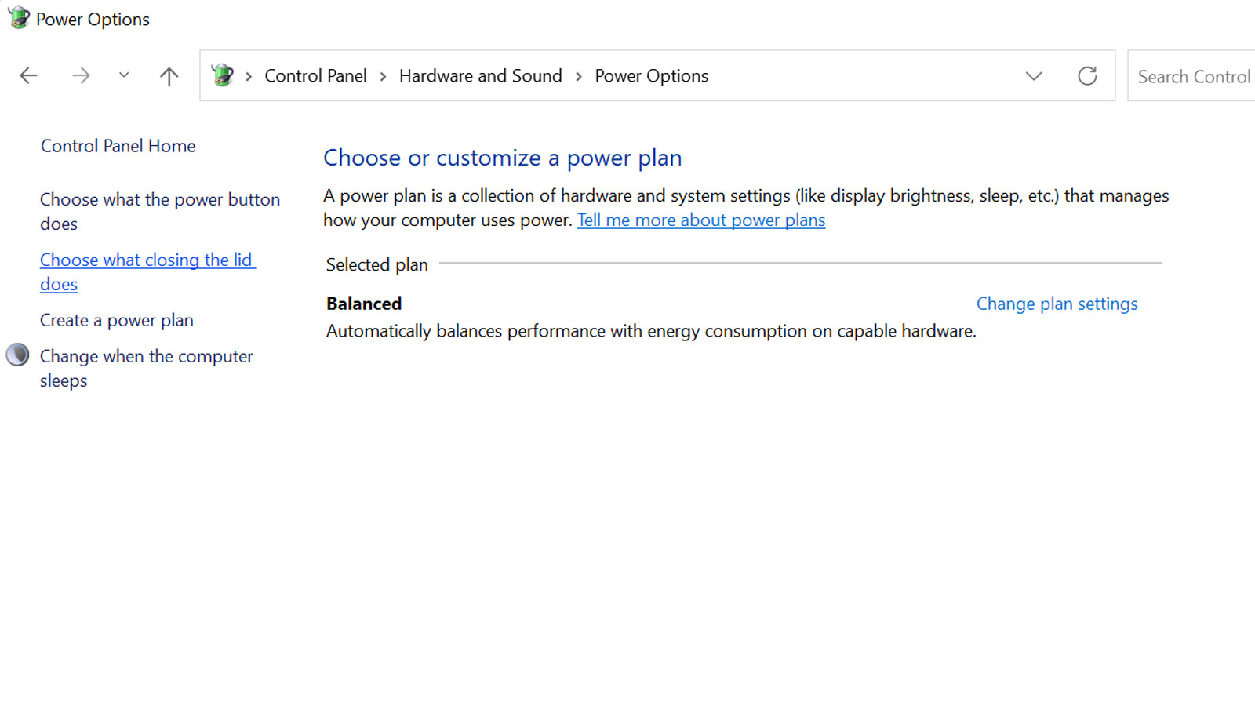Open Change plan settings for Balanced

pos(1057,304)
